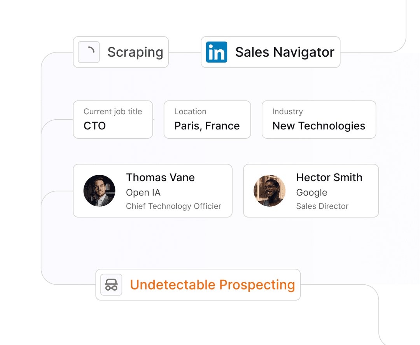The image size is (420, 345).
Task: Select the Scraping label
Action: tap(135, 52)
